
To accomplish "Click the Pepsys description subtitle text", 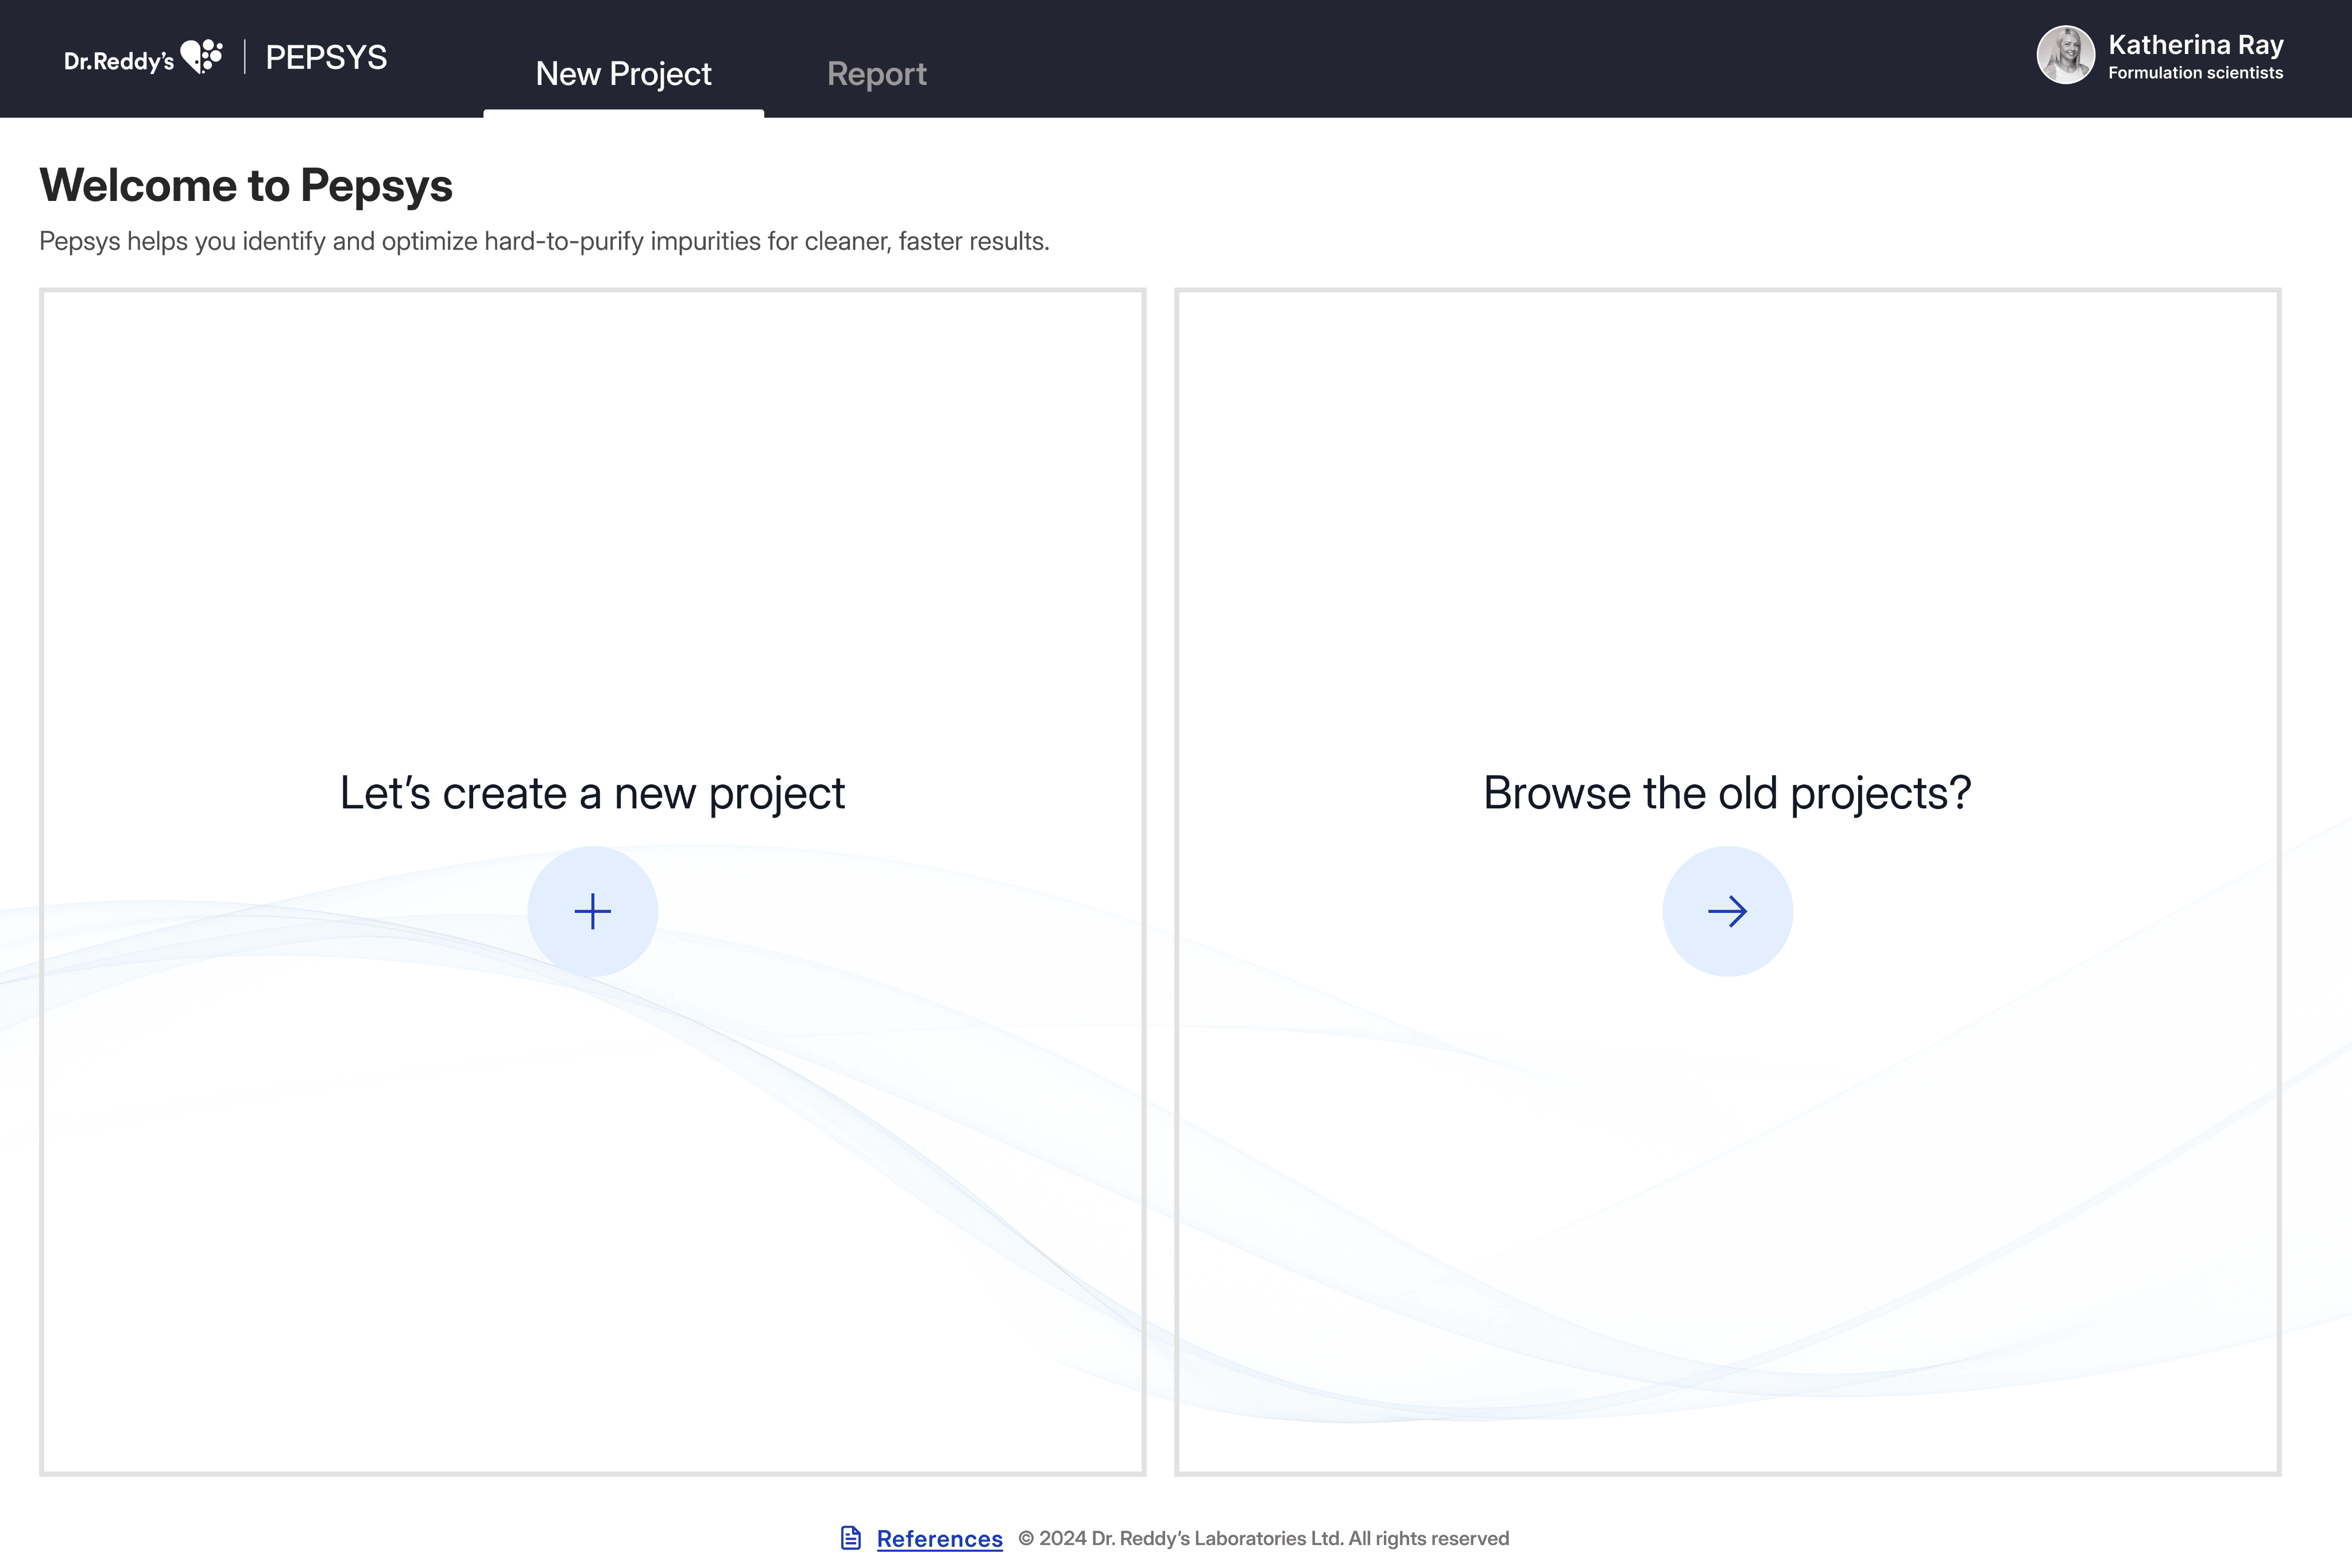I will pyautogui.click(x=544, y=241).
